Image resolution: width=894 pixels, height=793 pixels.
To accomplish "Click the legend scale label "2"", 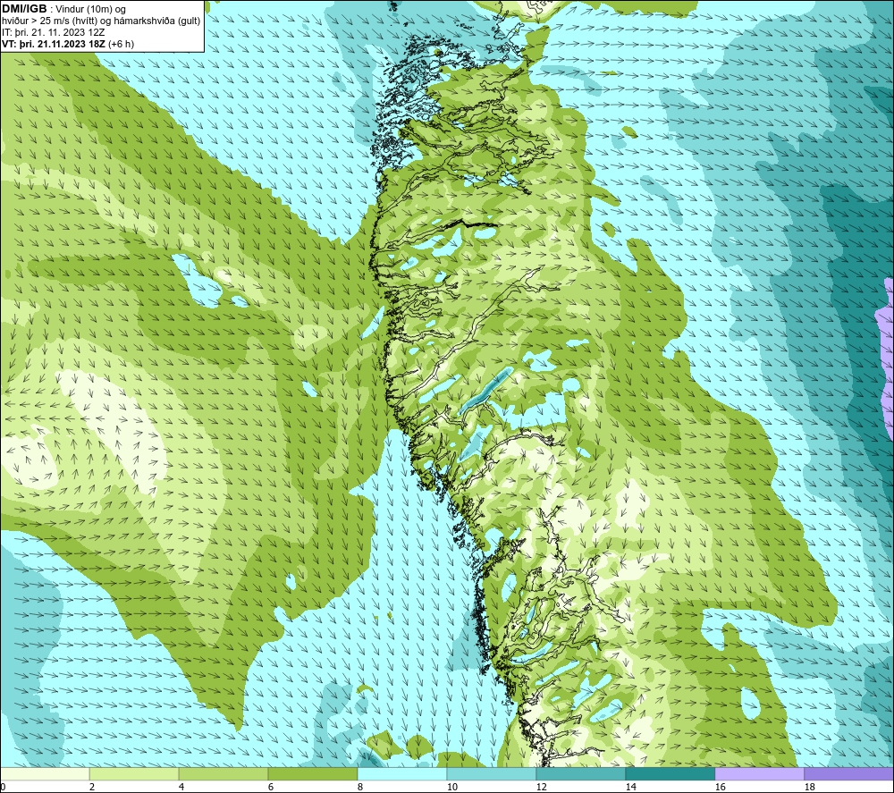I will point(92,787).
